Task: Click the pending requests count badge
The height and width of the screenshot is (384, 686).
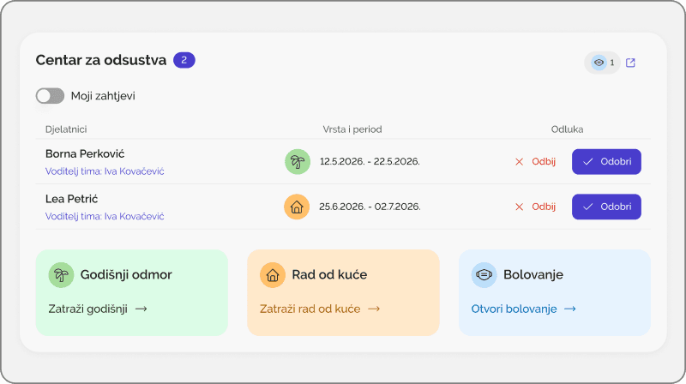Action: [184, 60]
